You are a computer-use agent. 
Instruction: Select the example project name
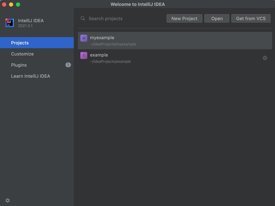pyautogui.click(x=99, y=55)
